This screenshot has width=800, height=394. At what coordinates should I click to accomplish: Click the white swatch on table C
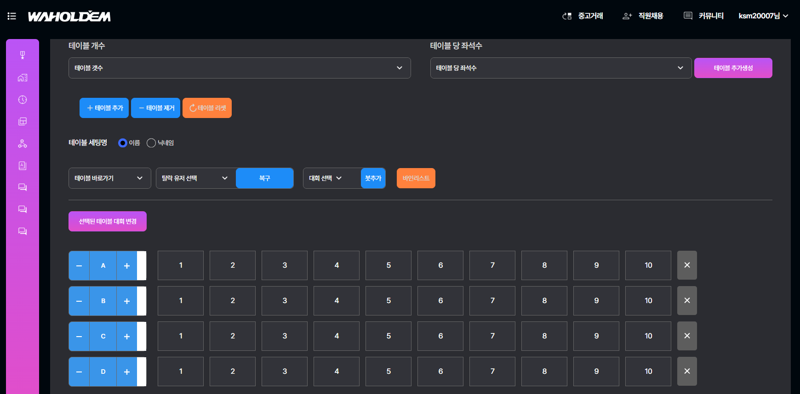pyautogui.click(x=142, y=336)
